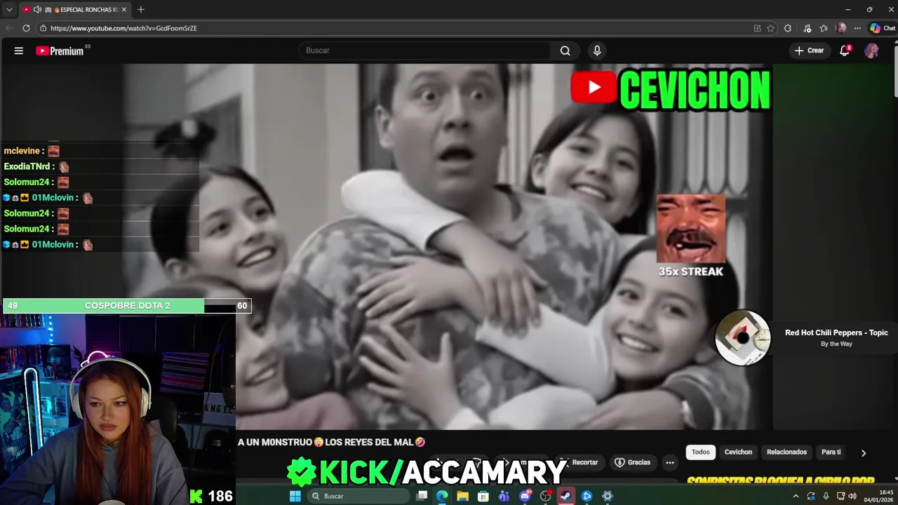898x505 pixels.
Task: Open the Edge profile picture in toolbar
Action: tap(841, 28)
